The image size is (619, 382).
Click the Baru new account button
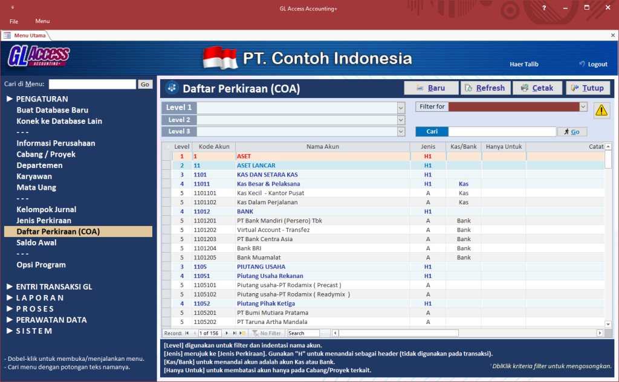coord(430,88)
